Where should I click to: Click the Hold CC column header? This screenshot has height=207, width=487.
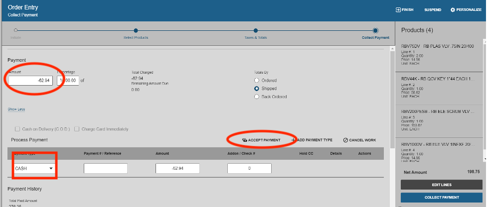tap(306, 153)
